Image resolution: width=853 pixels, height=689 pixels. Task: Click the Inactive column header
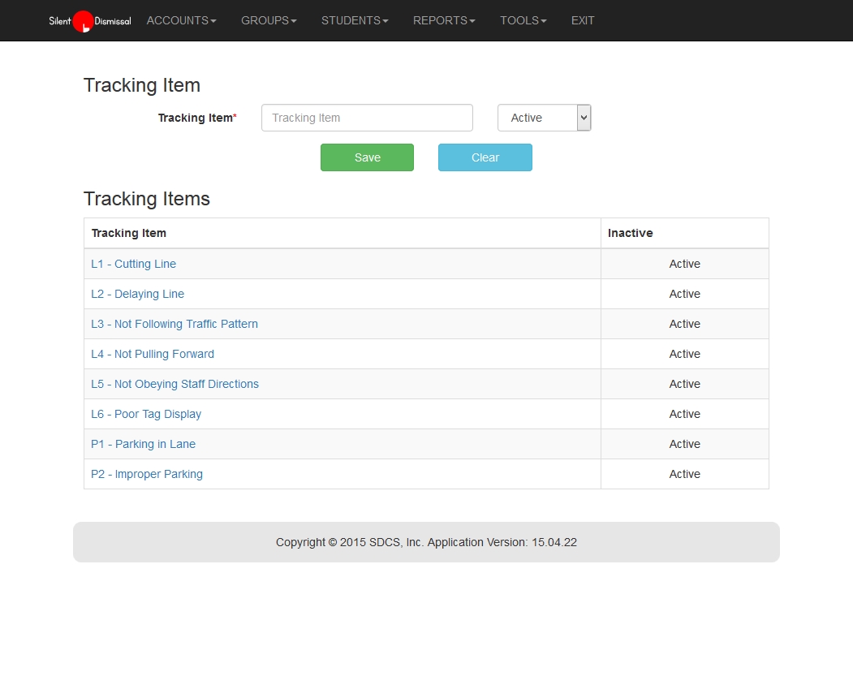tap(630, 233)
